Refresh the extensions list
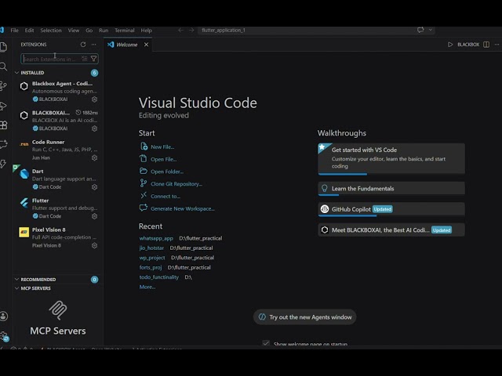 (83, 45)
